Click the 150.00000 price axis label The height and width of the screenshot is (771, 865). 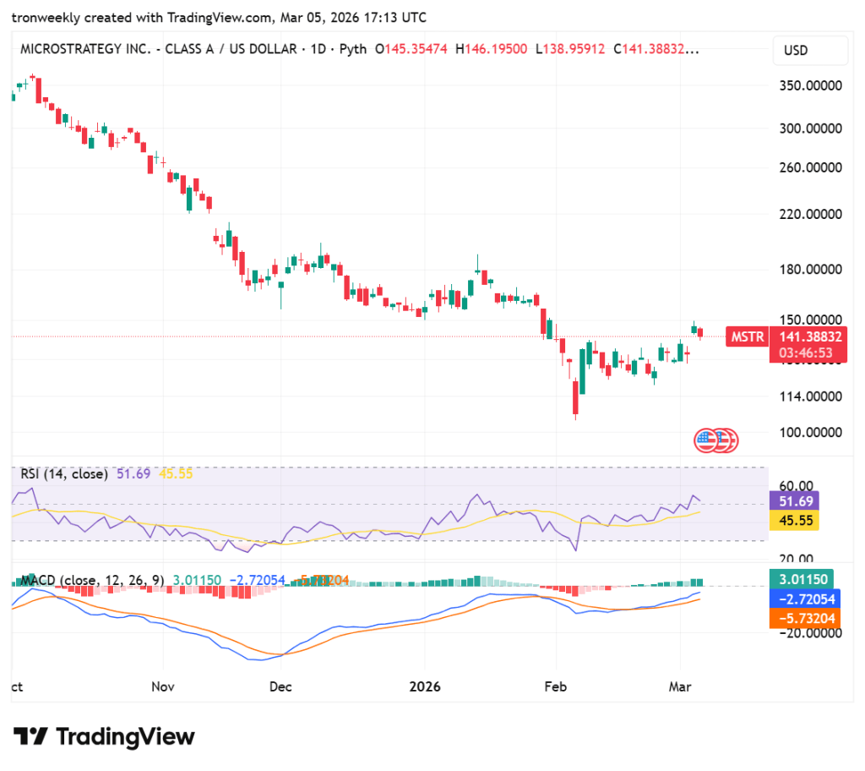click(x=810, y=320)
